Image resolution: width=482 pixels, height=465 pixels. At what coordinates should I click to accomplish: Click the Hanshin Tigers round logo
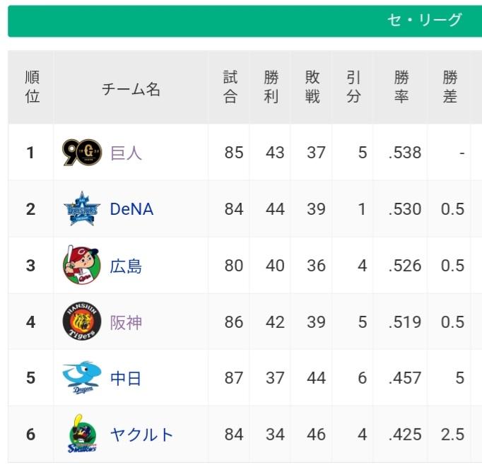[x=82, y=321]
